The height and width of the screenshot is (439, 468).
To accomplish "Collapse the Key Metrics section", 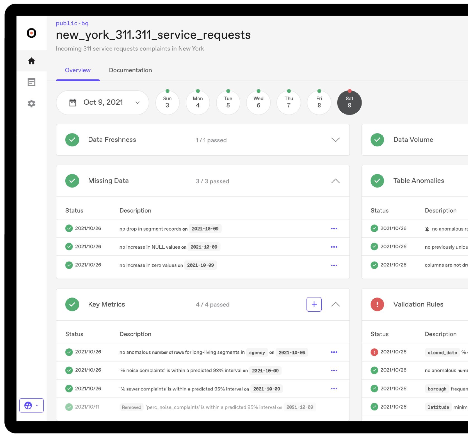I will pos(335,304).
